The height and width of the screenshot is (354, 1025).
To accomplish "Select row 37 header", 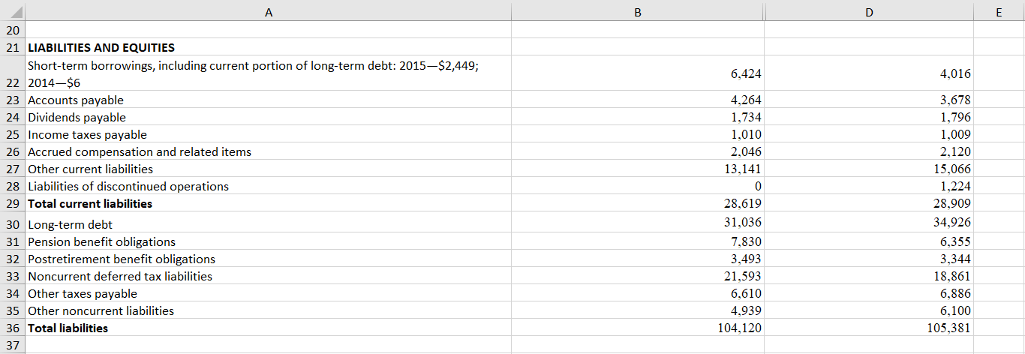I will (x=13, y=345).
